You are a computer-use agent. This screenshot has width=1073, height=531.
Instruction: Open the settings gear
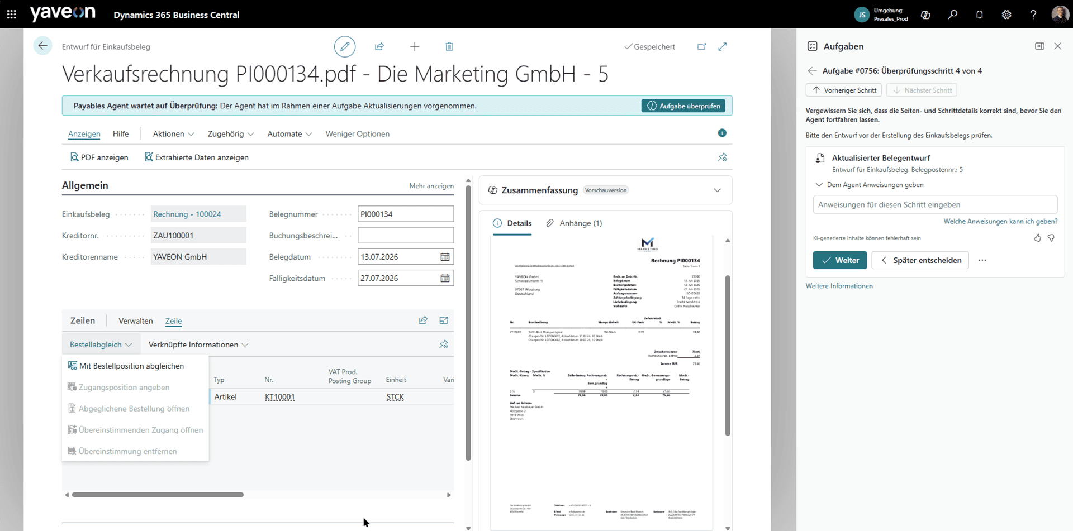[x=1006, y=15]
